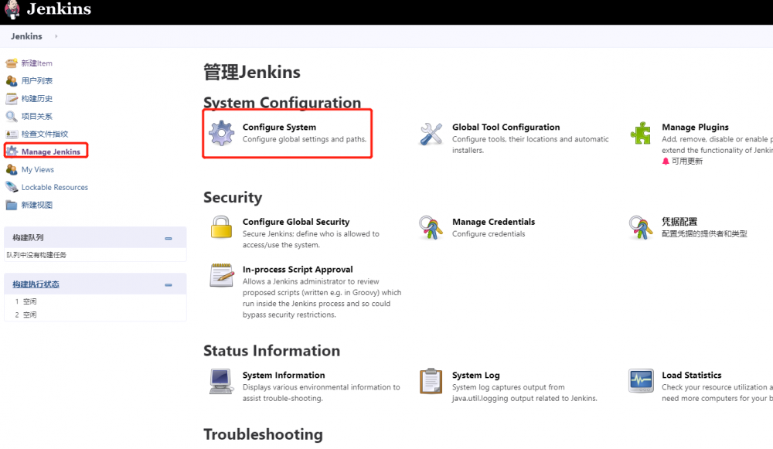The image size is (773, 449).
Task: Open My Views from the sidebar
Action: pos(37,169)
